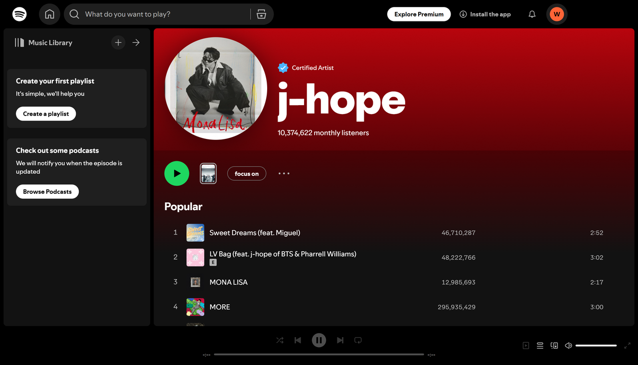Mute the volume
This screenshot has width=638, height=365.
click(568, 345)
